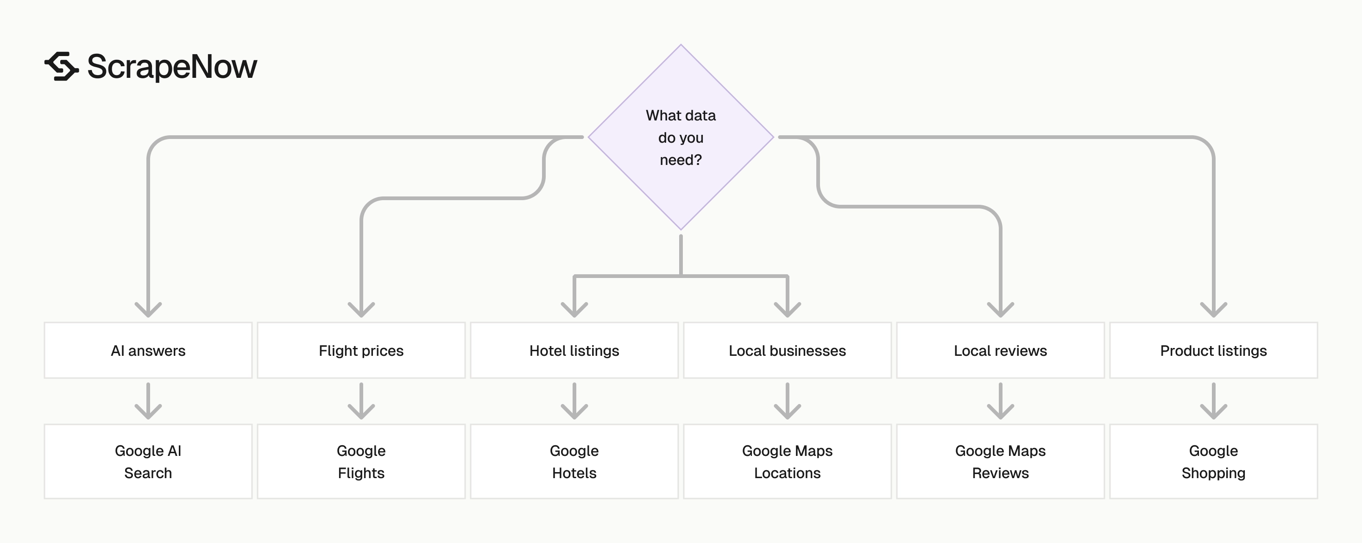Click the 'Google Hotels' box
This screenshot has height=543, width=1362.
pos(574,461)
